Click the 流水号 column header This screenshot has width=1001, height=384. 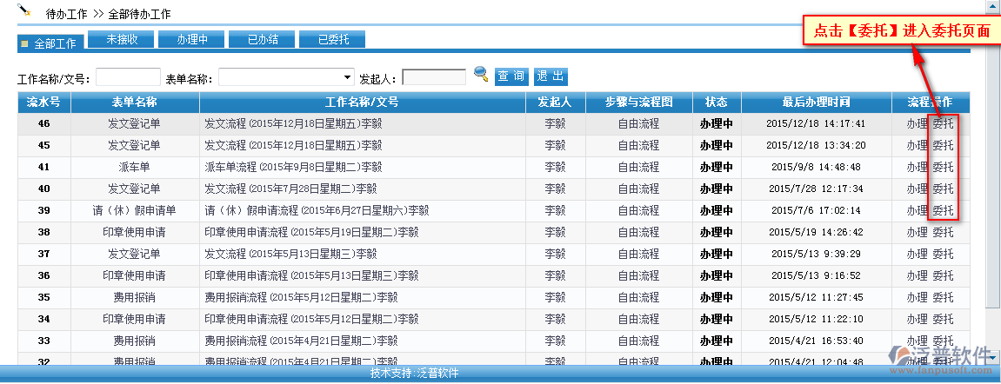[43, 102]
